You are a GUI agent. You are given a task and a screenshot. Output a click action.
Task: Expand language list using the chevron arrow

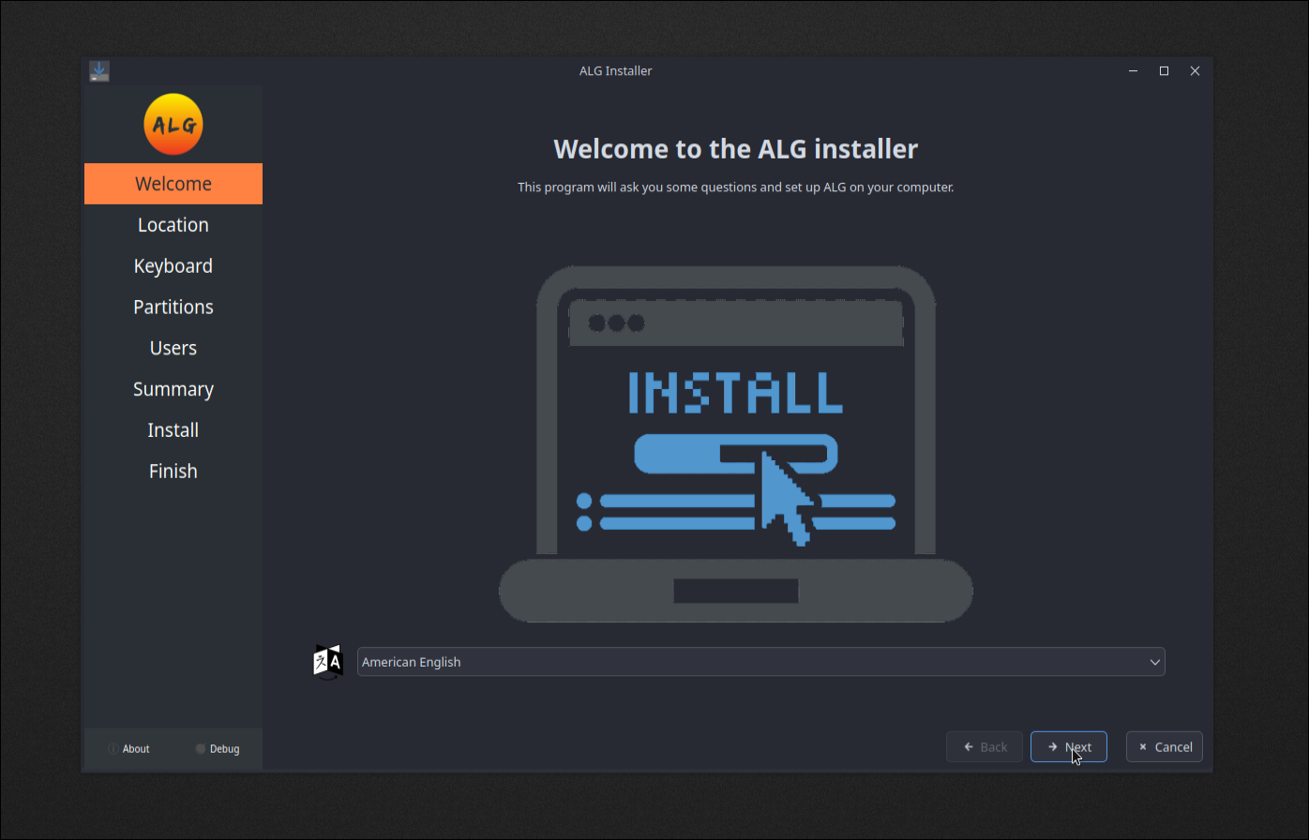coord(1154,662)
